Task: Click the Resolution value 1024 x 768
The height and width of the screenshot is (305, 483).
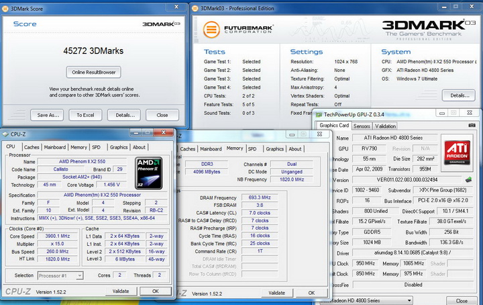Action: [x=346, y=62]
